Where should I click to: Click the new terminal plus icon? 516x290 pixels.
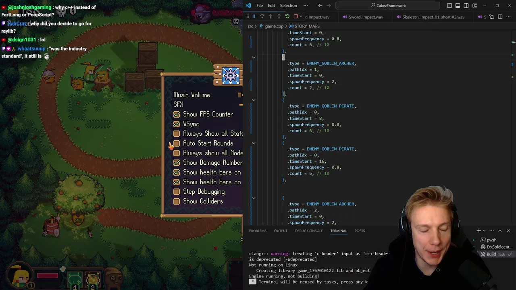point(479,231)
